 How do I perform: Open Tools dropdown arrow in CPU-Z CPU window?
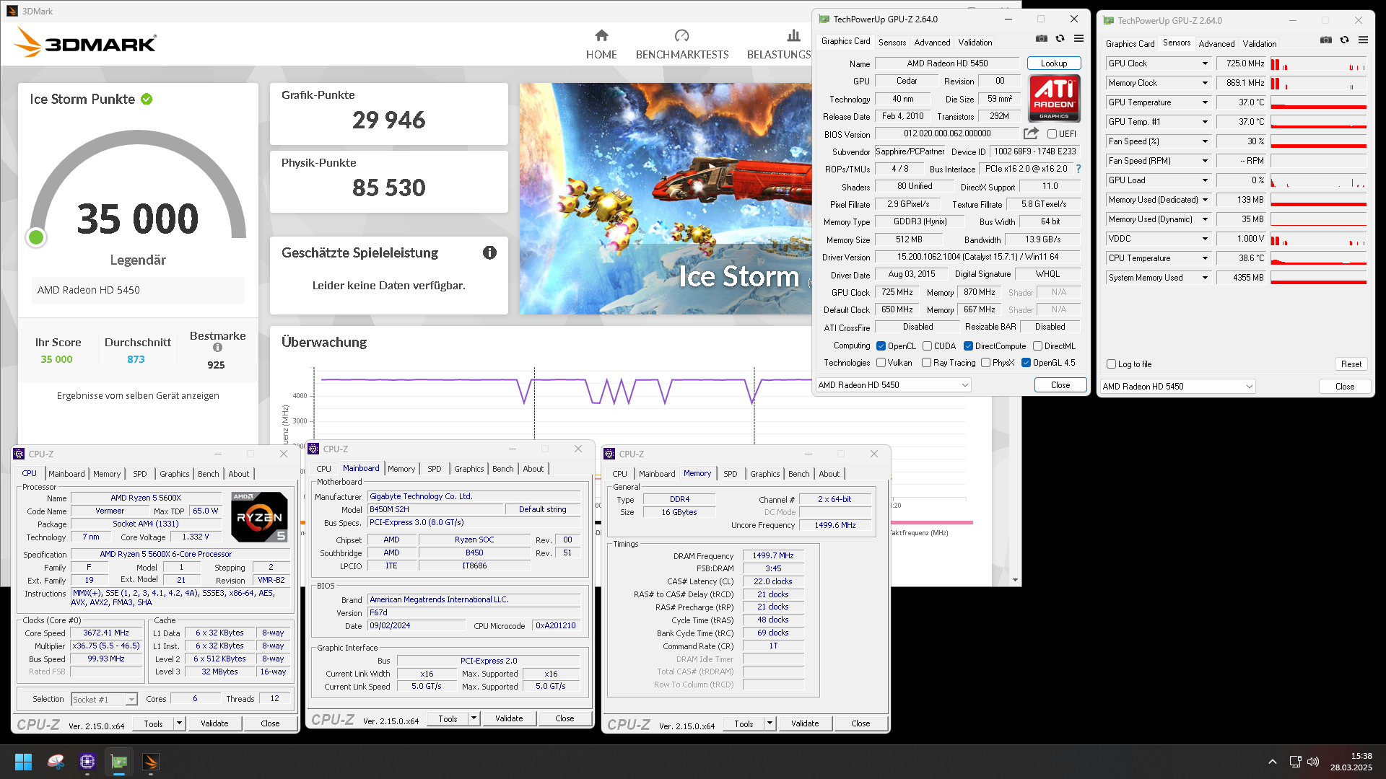(179, 723)
